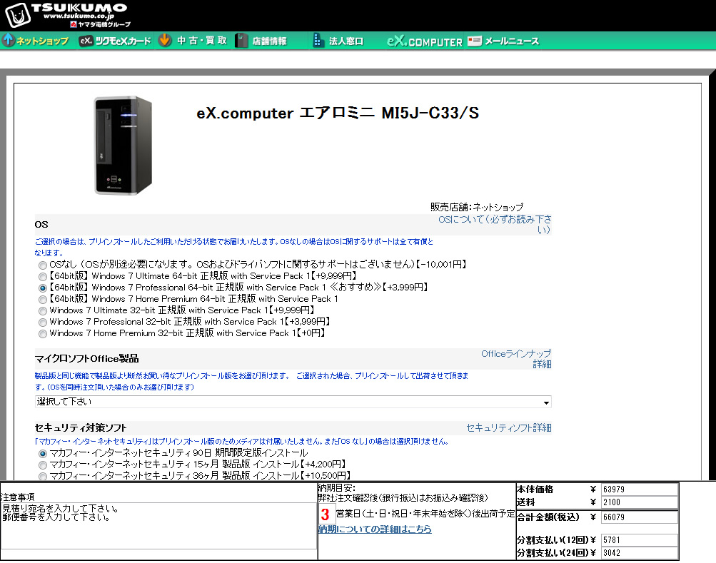Open the Microsoft Office 選択して下さい dropdown

point(293,401)
